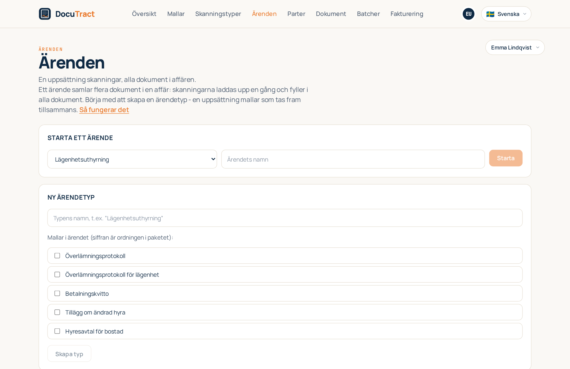Image resolution: width=570 pixels, height=369 pixels.
Task: Select the Hyresavtal för bostad checkbox
Action: [57, 331]
